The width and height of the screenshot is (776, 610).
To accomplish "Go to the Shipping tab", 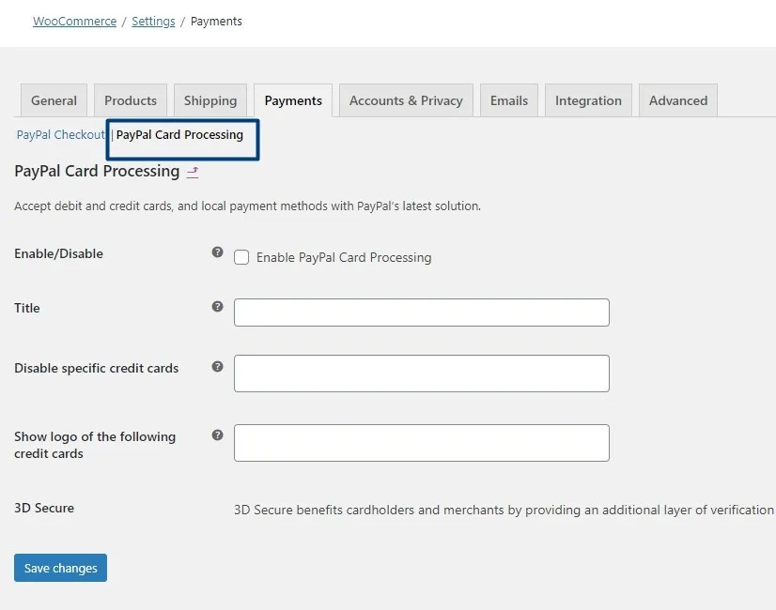I will click(210, 100).
